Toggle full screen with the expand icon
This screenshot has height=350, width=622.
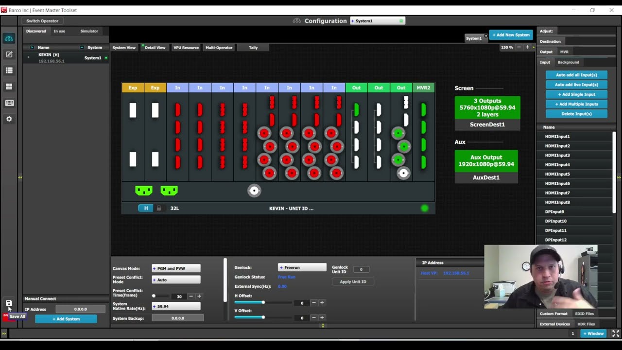(616, 333)
